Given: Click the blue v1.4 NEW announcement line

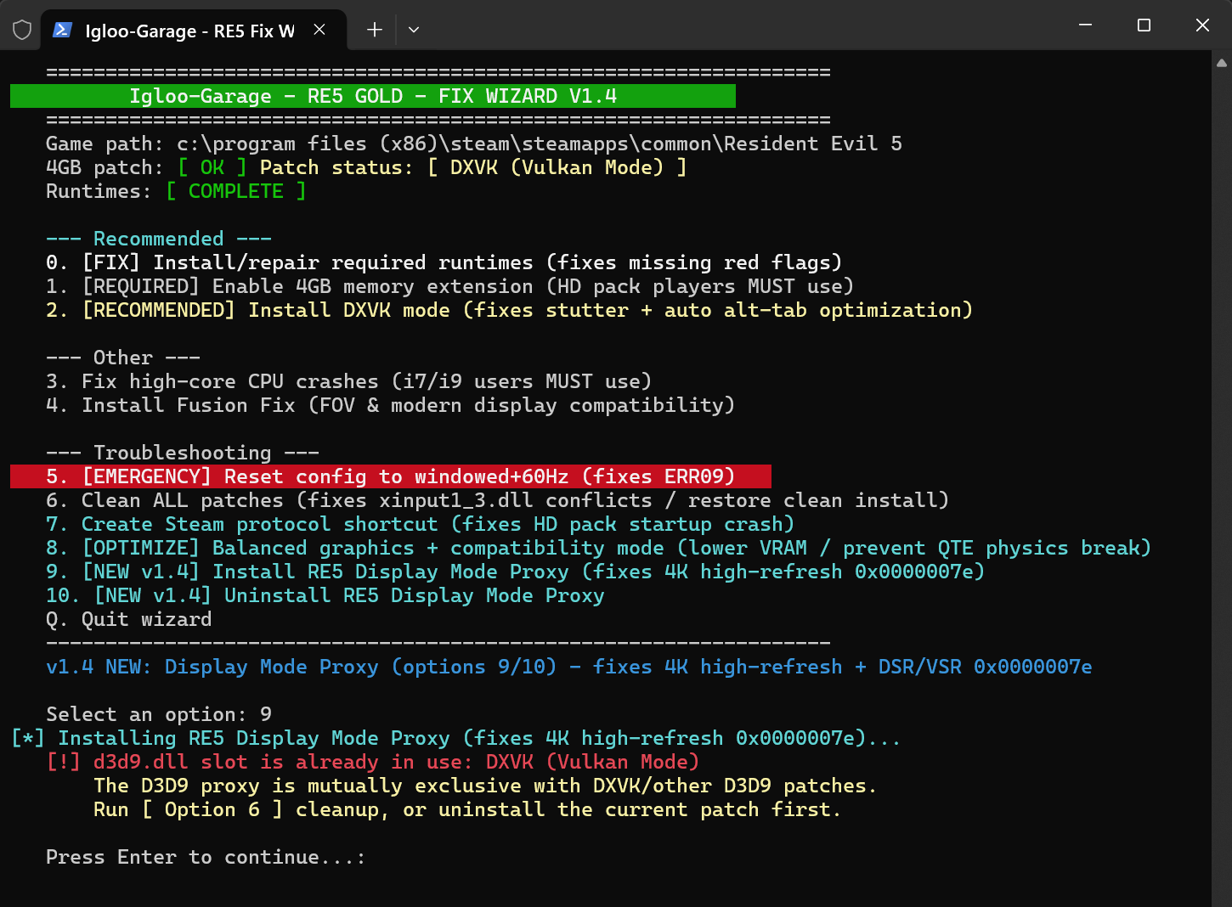Looking at the screenshot, I should (568, 667).
